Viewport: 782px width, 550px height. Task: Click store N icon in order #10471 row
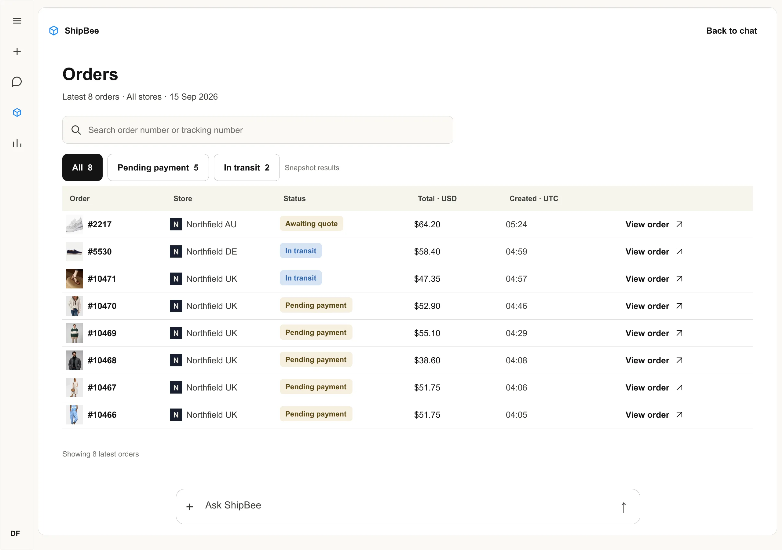click(x=176, y=279)
